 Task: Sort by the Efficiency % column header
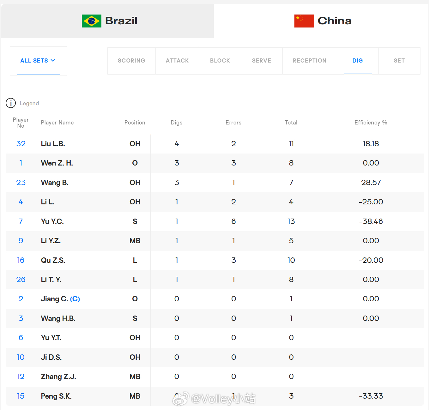point(371,123)
